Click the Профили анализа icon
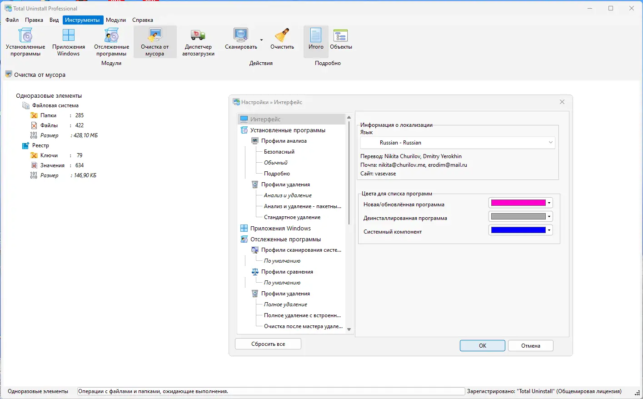This screenshot has height=399, width=643. [x=255, y=141]
